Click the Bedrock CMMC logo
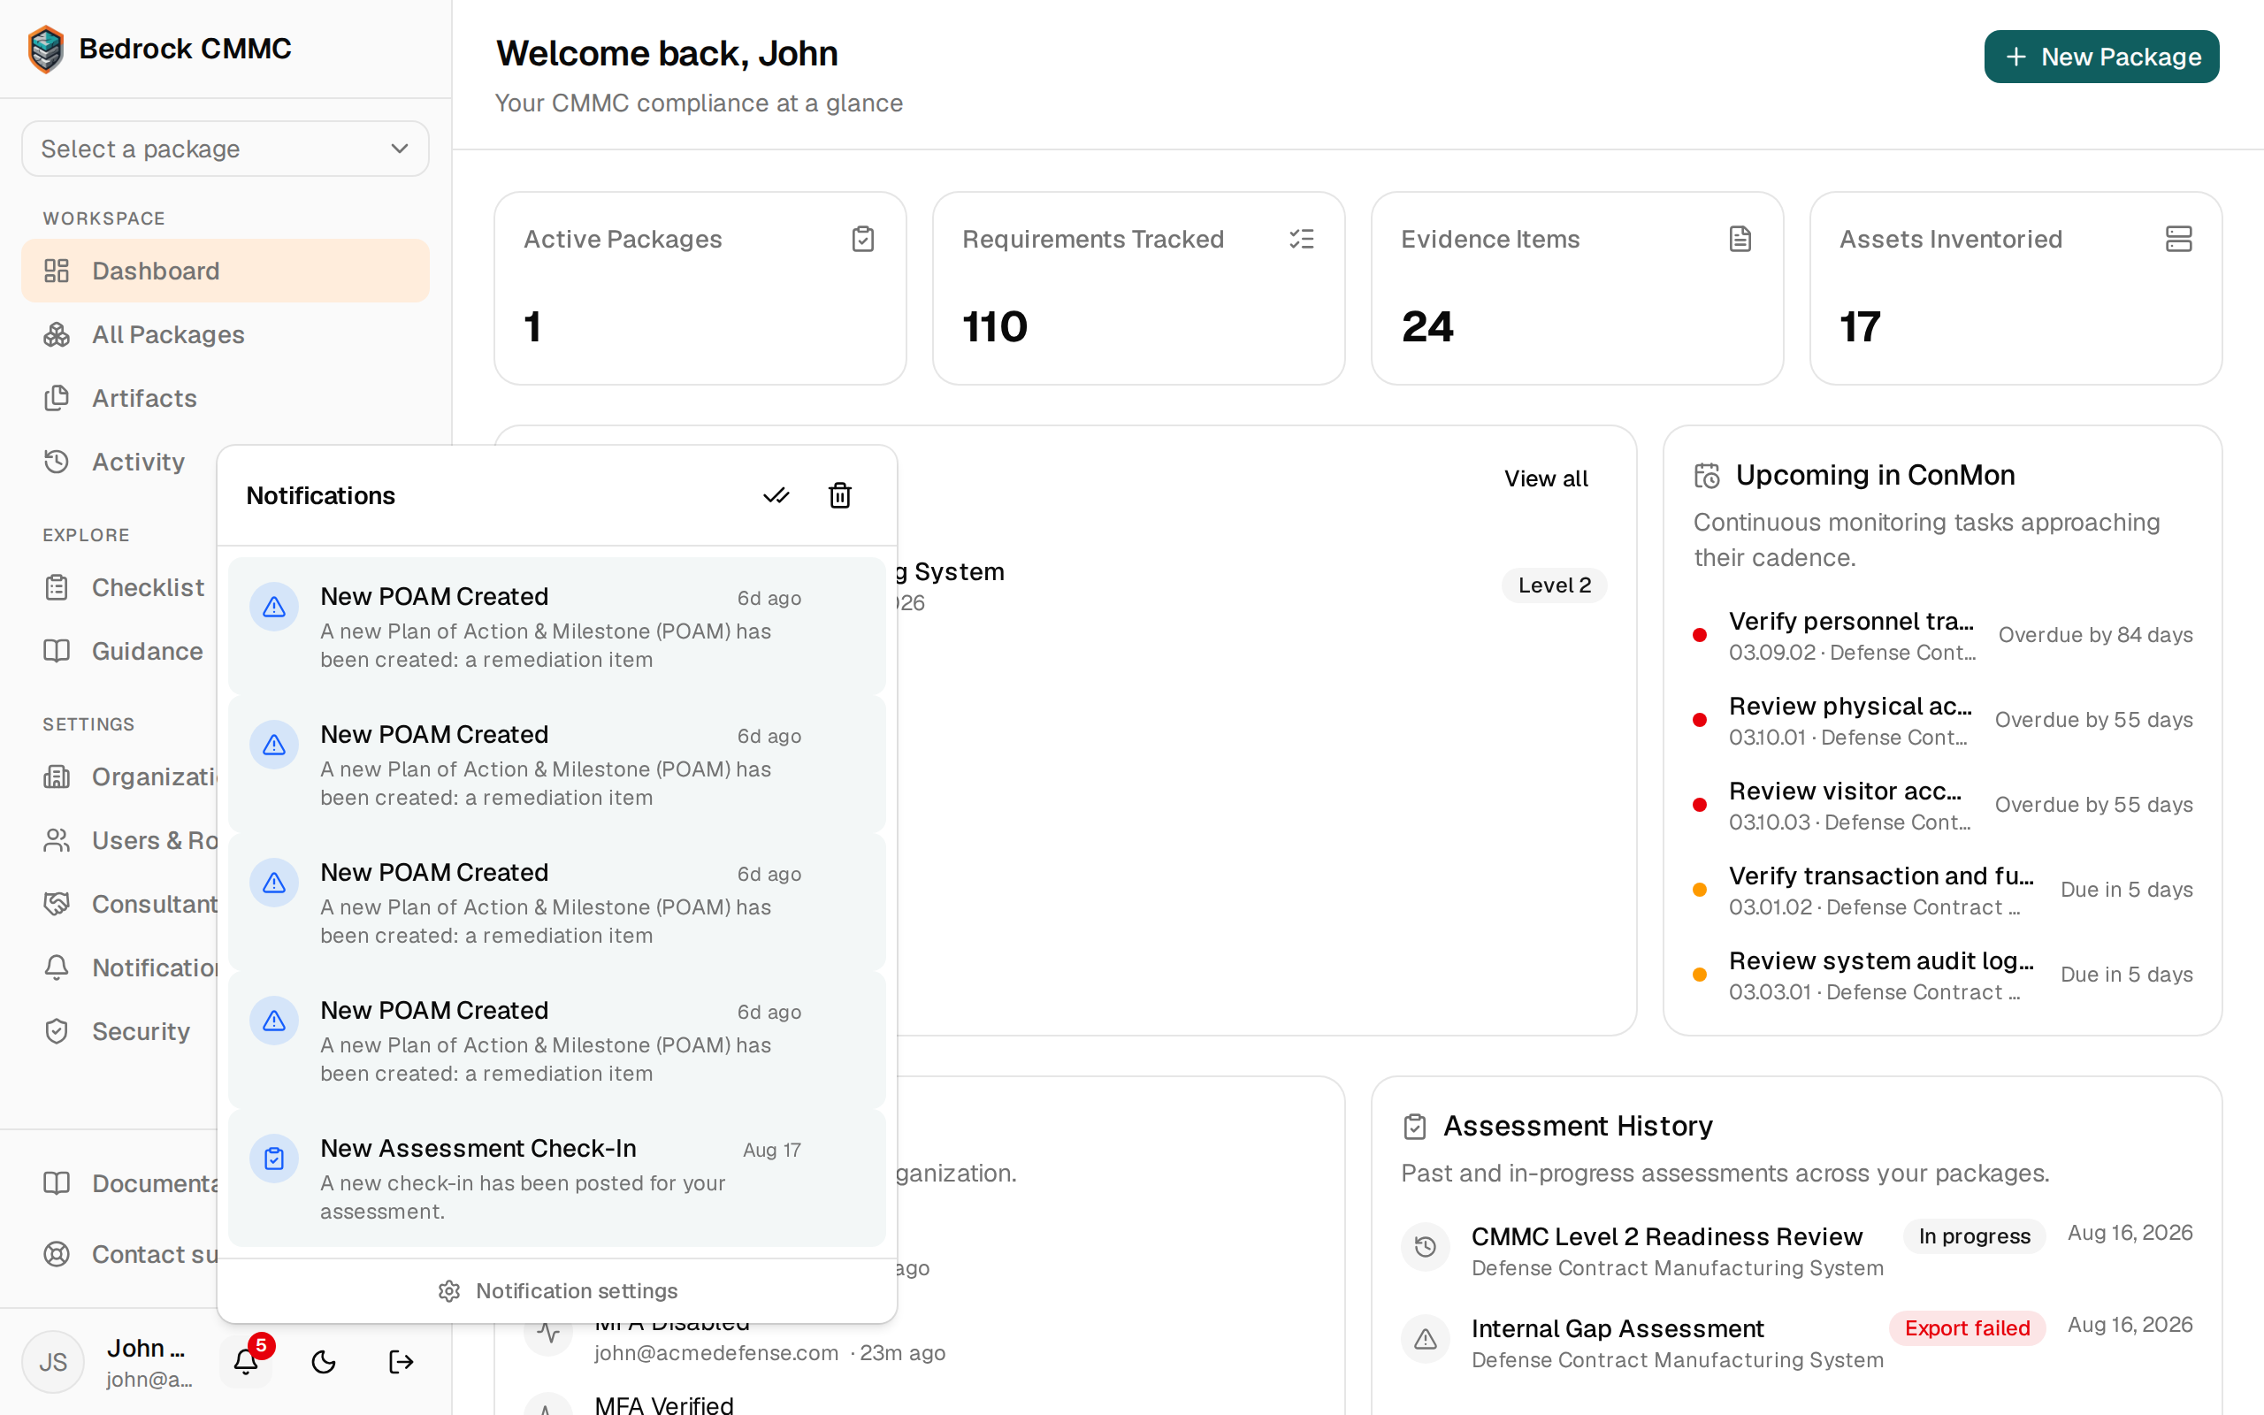The image size is (2264, 1415). coord(46,49)
